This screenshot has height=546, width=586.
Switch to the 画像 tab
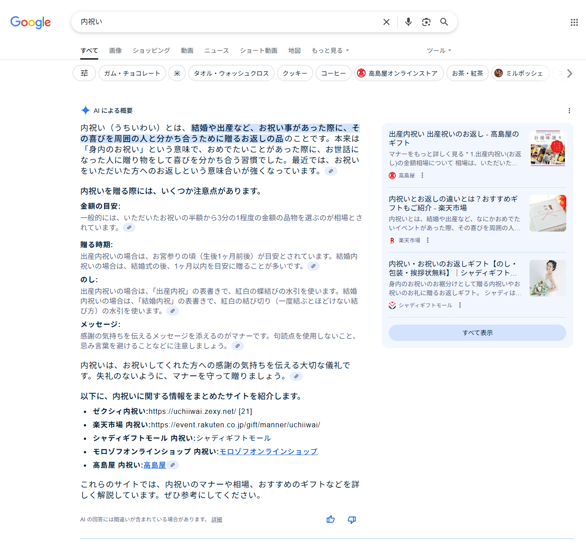[x=116, y=51]
